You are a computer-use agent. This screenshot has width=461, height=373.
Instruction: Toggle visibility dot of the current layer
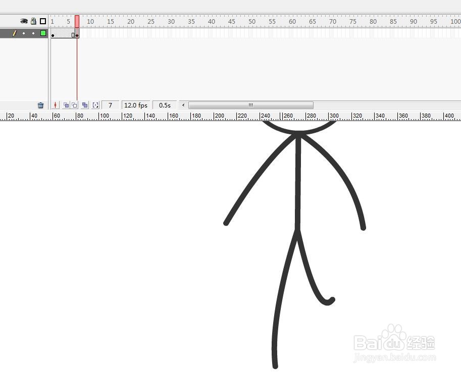[23, 33]
